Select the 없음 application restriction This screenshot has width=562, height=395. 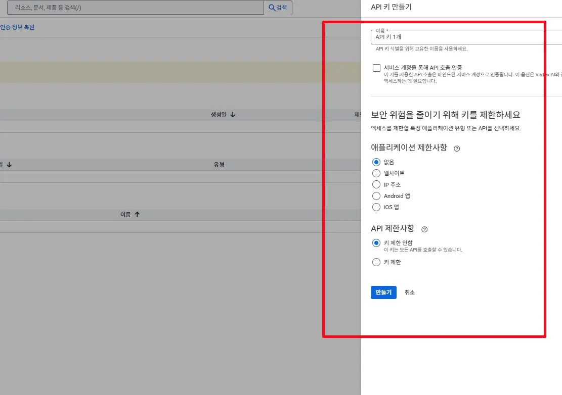click(376, 162)
